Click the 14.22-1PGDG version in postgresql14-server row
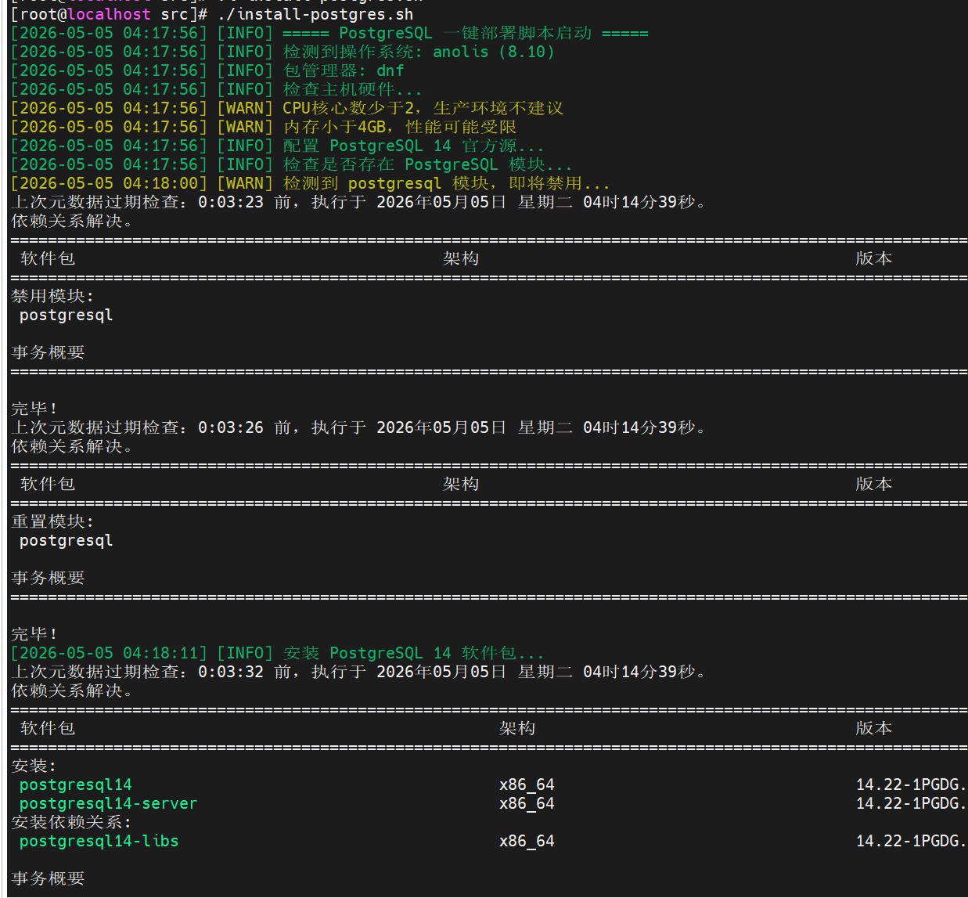 click(x=911, y=803)
